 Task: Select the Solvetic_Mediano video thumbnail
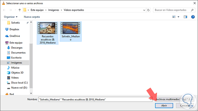pyautogui.click(x=71, y=32)
